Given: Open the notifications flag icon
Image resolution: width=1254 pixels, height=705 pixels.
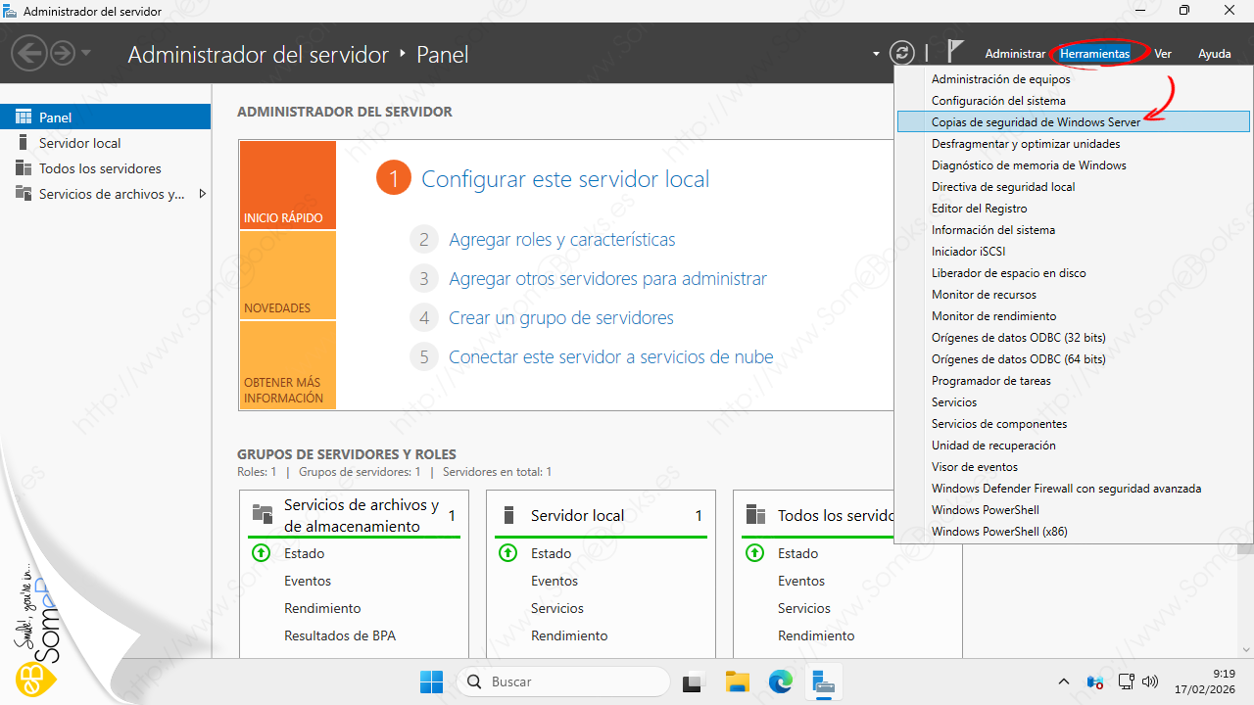Looking at the screenshot, I should point(956,53).
